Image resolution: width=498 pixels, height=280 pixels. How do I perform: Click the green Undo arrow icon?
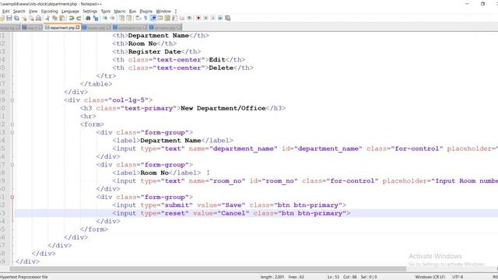point(72,18)
